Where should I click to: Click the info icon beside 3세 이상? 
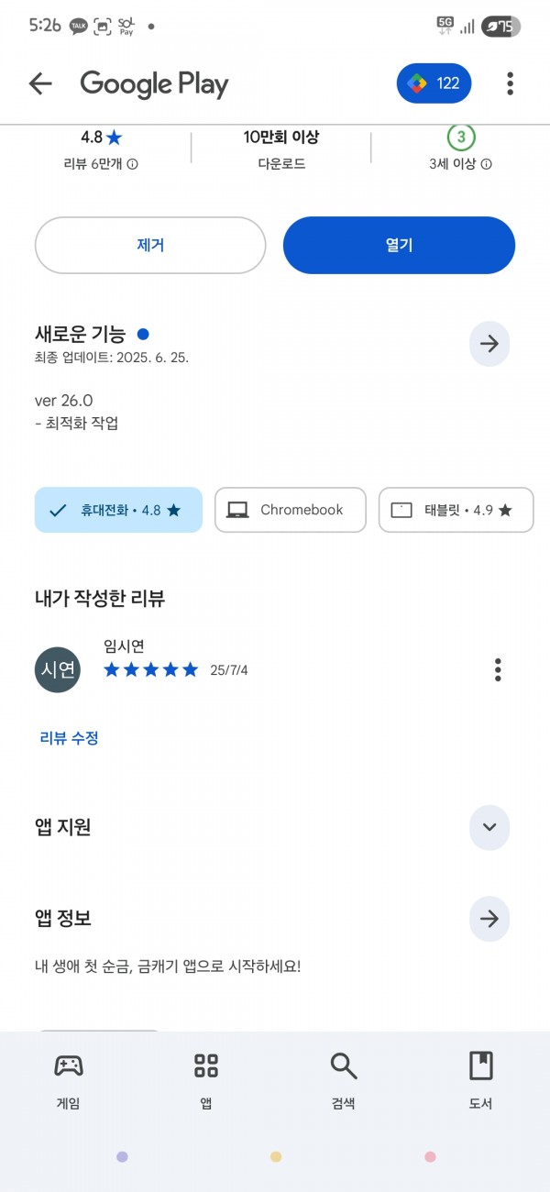pos(487,164)
